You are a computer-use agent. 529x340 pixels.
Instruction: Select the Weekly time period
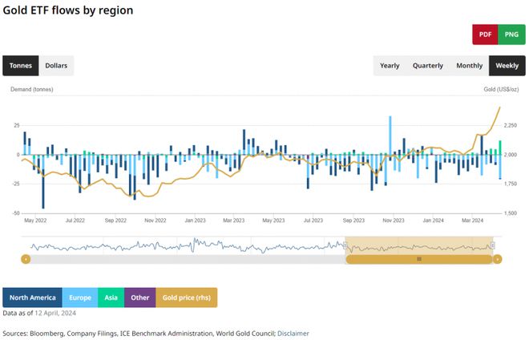[507, 66]
